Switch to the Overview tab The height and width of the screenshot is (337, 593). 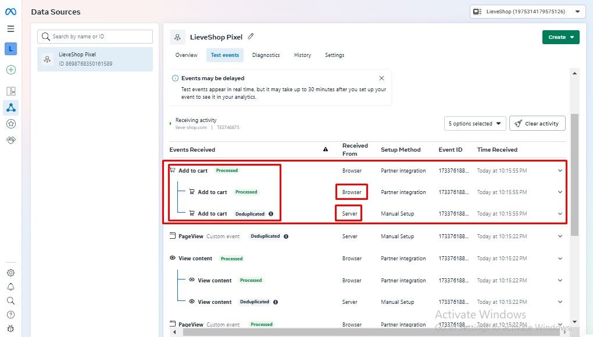tap(186, 55)
